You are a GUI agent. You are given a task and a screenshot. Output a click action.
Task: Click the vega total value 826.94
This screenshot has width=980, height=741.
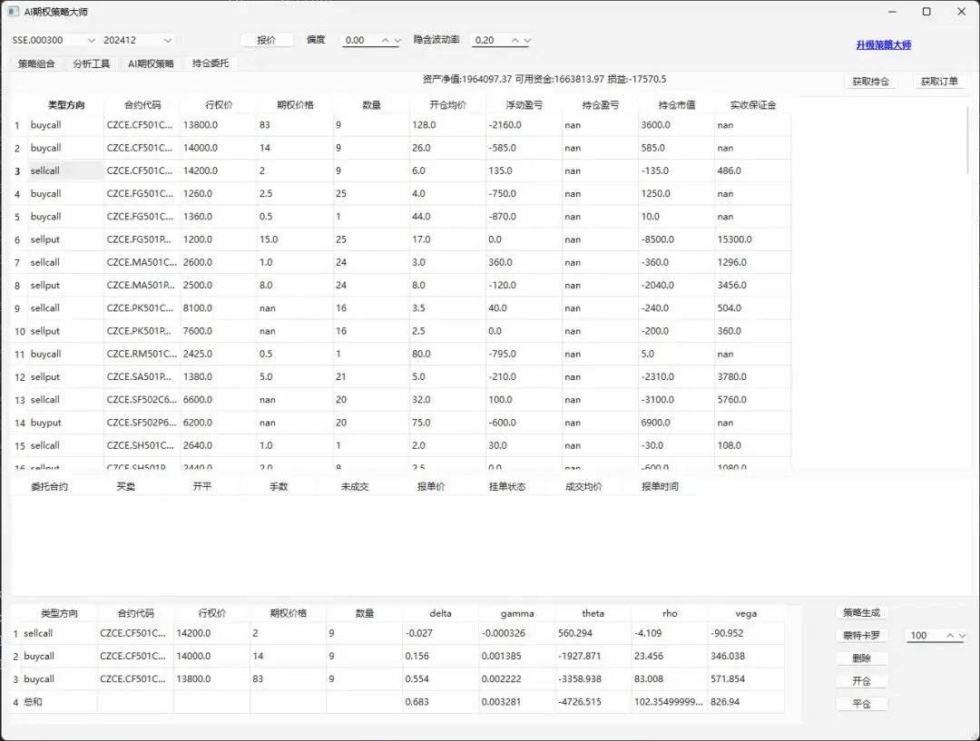(x=746, y=702)
